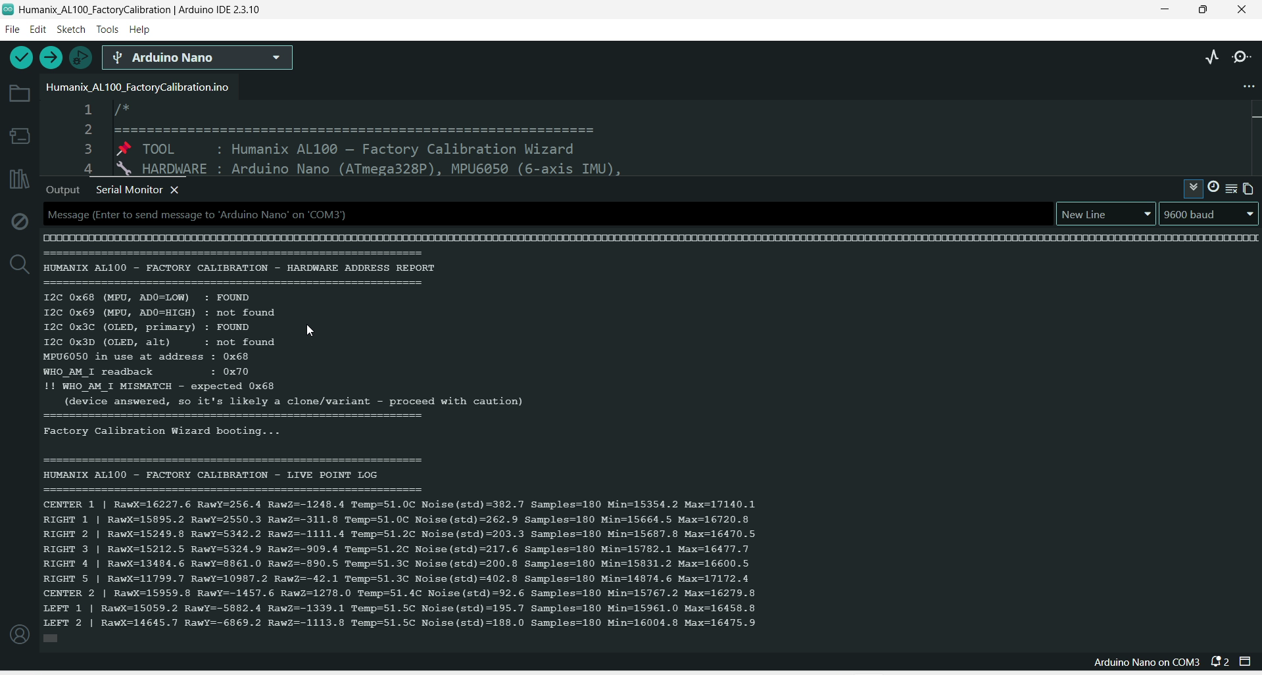This screenshot has height=675, width=1262.
Task: Open the File menu
Action: click(12, 30)
